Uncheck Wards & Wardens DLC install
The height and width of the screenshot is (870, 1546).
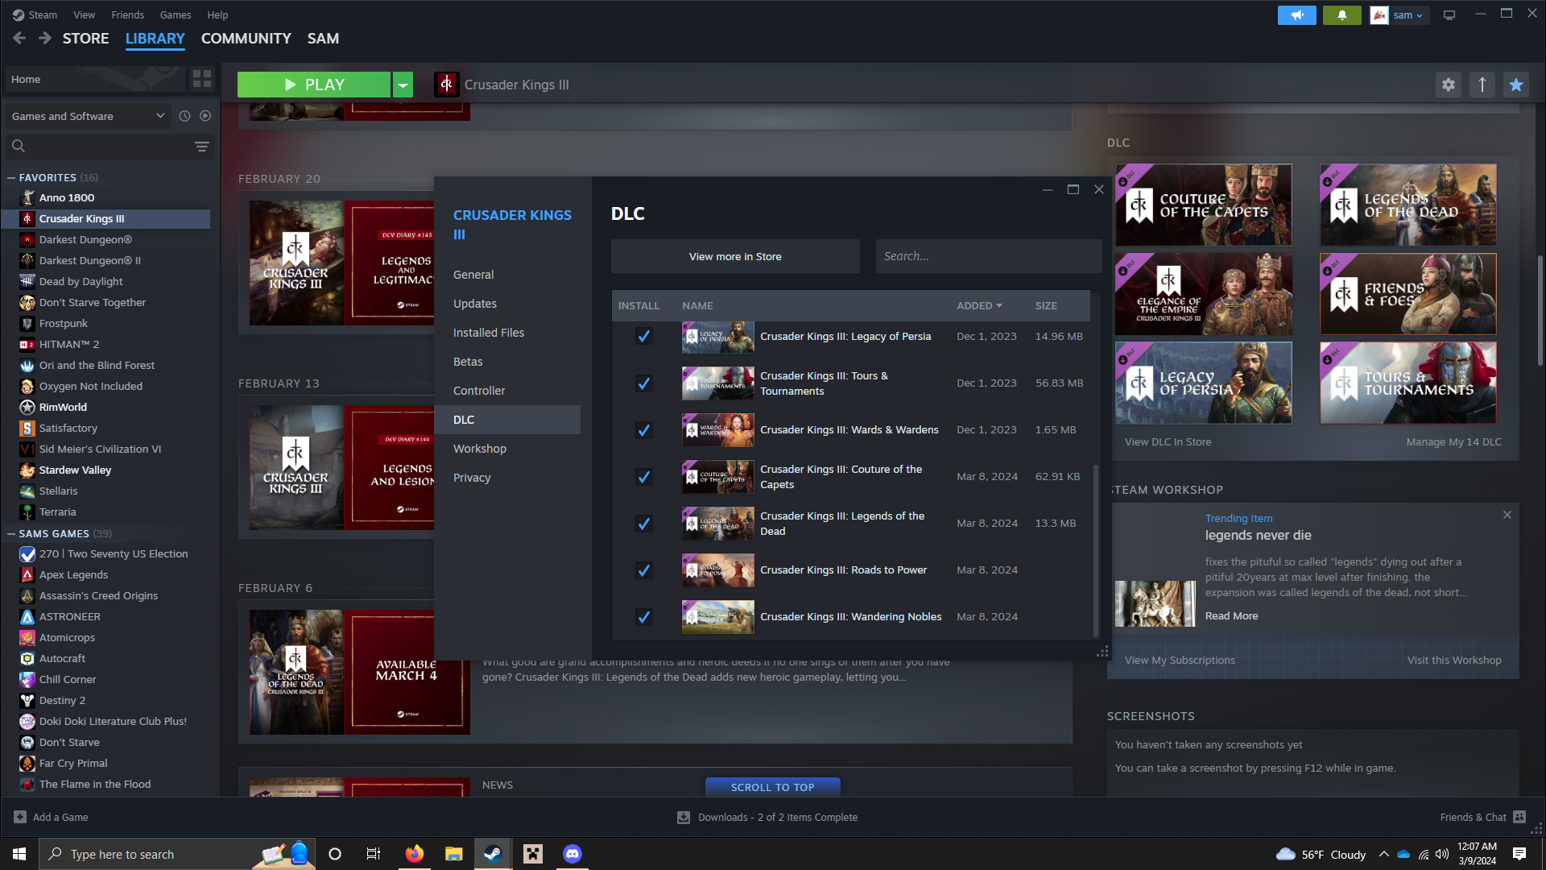coord(643,430)
